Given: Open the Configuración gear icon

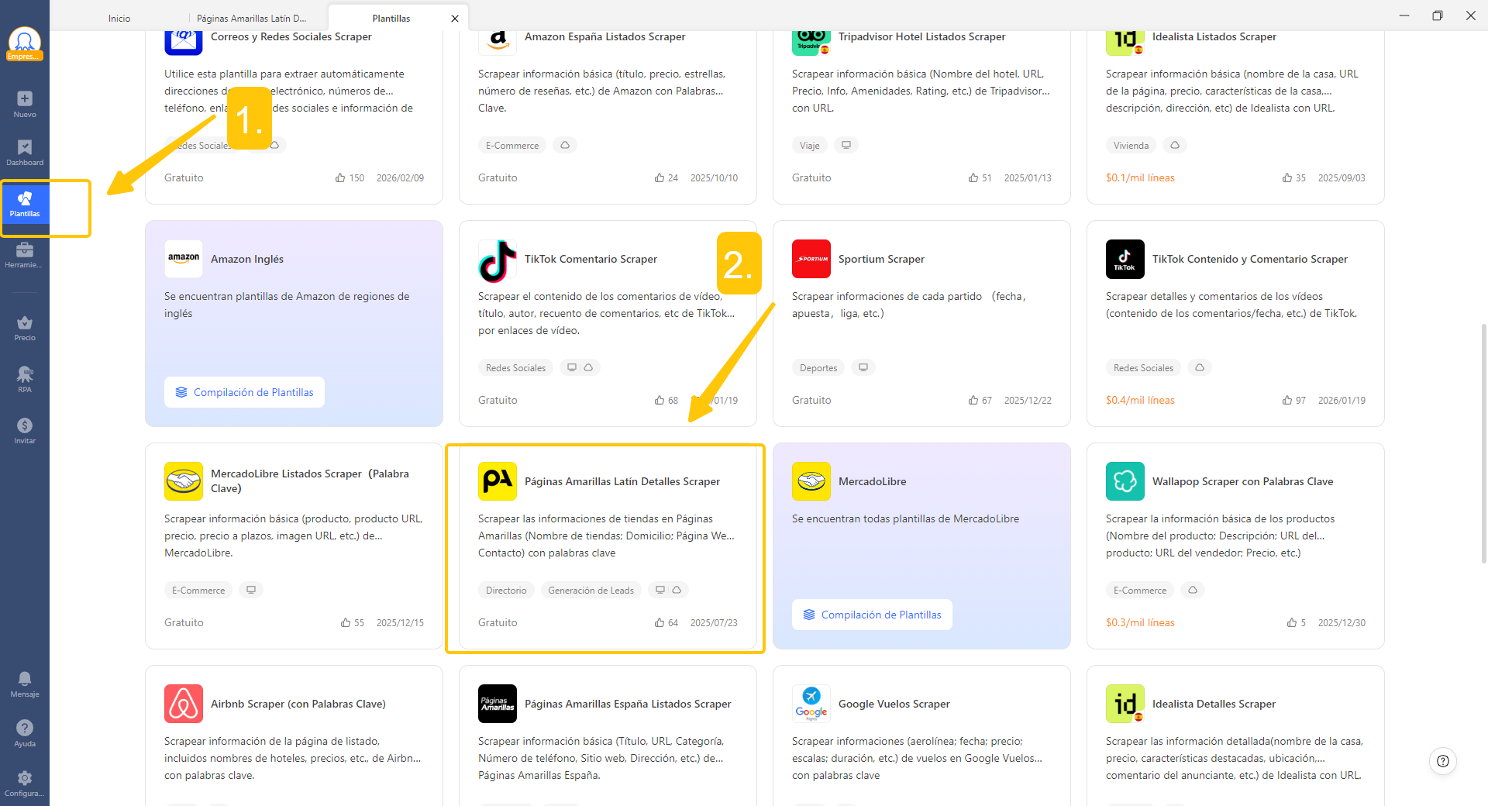Looking at the screenshot, I should coord(25,782).
